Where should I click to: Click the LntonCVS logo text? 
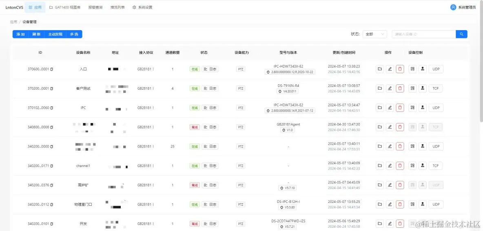[14, 7]
